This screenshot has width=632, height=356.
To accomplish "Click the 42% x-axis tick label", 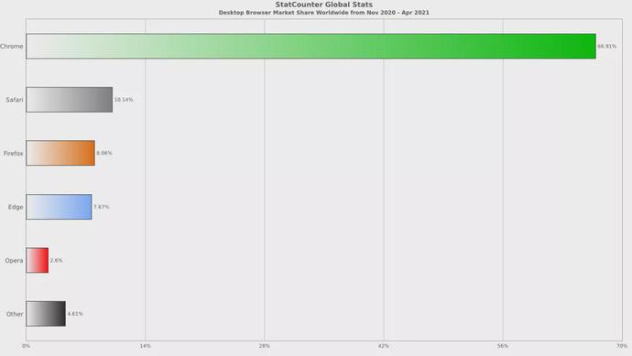I will 384,346.
